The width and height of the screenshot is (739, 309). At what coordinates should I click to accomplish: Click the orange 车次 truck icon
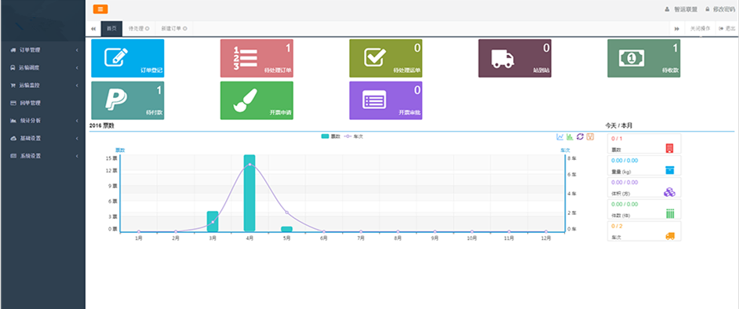click(670, 236)
